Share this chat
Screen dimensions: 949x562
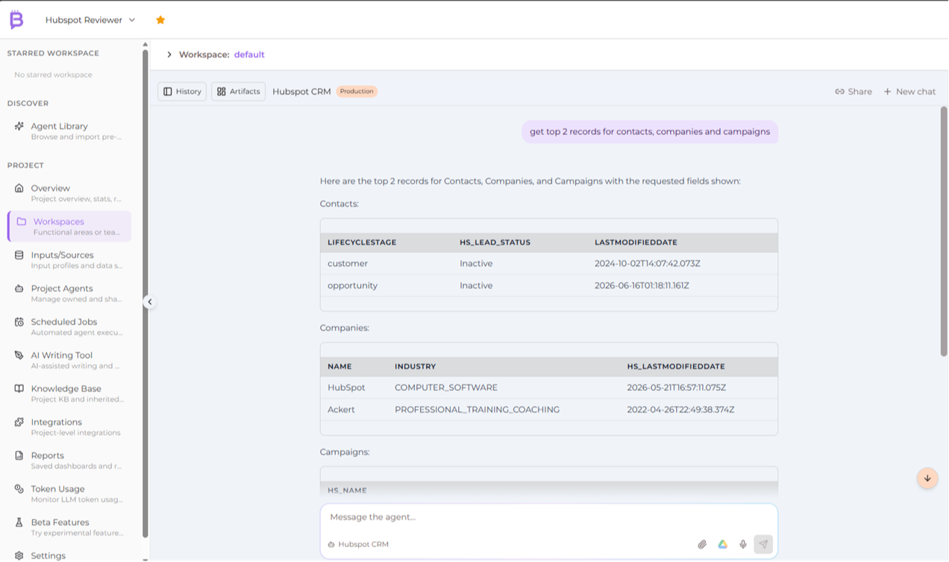pos(854,91)
